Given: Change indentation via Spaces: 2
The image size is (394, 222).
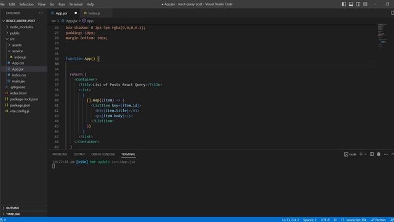Looking at the screenshot, I should pos(310,220).
